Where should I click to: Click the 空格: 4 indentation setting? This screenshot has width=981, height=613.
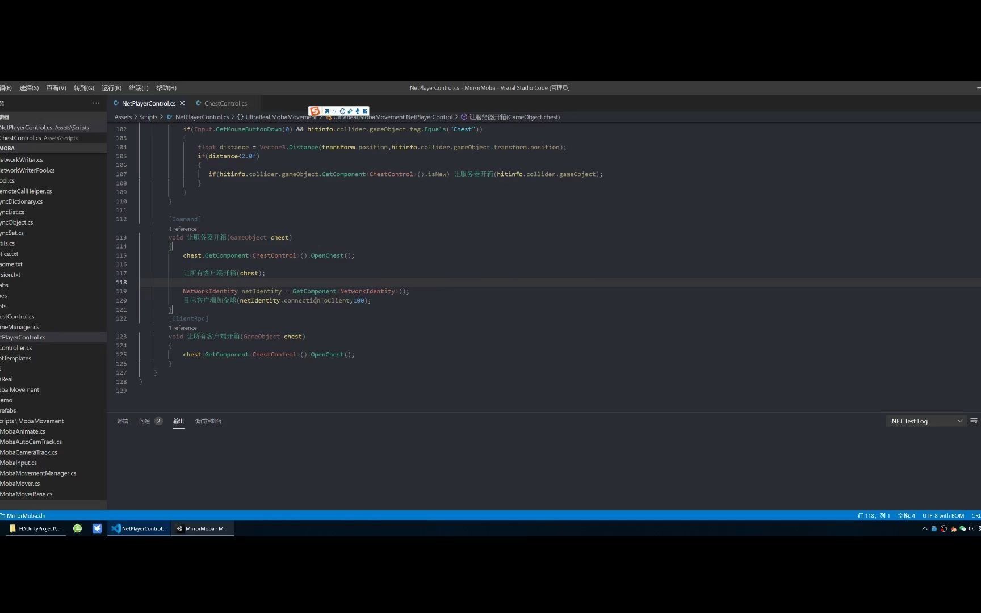pos(906,516)
